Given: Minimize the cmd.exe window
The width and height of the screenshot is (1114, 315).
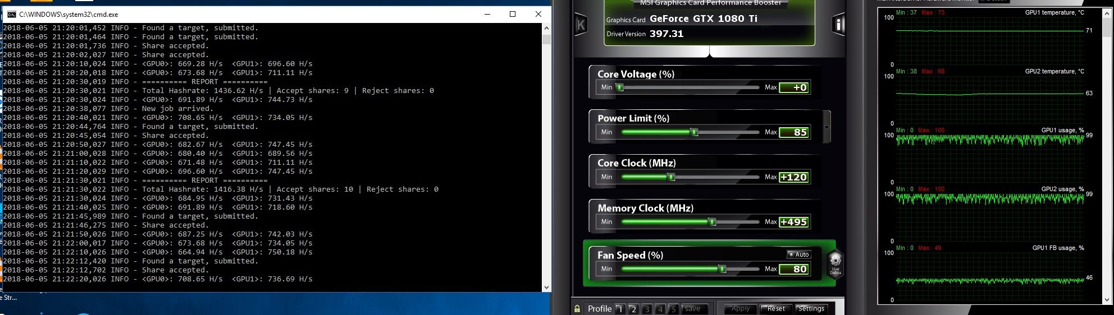Looking at the screenshot, I should click(x=486, y=14).
